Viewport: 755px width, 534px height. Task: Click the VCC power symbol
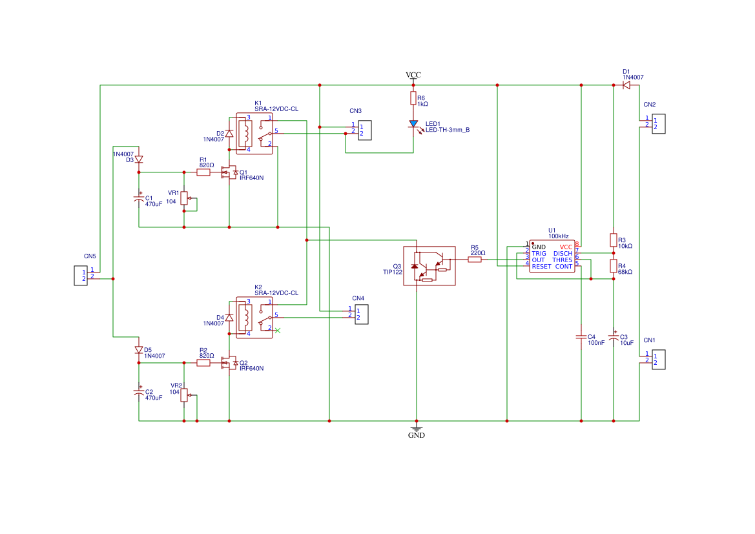413,75
